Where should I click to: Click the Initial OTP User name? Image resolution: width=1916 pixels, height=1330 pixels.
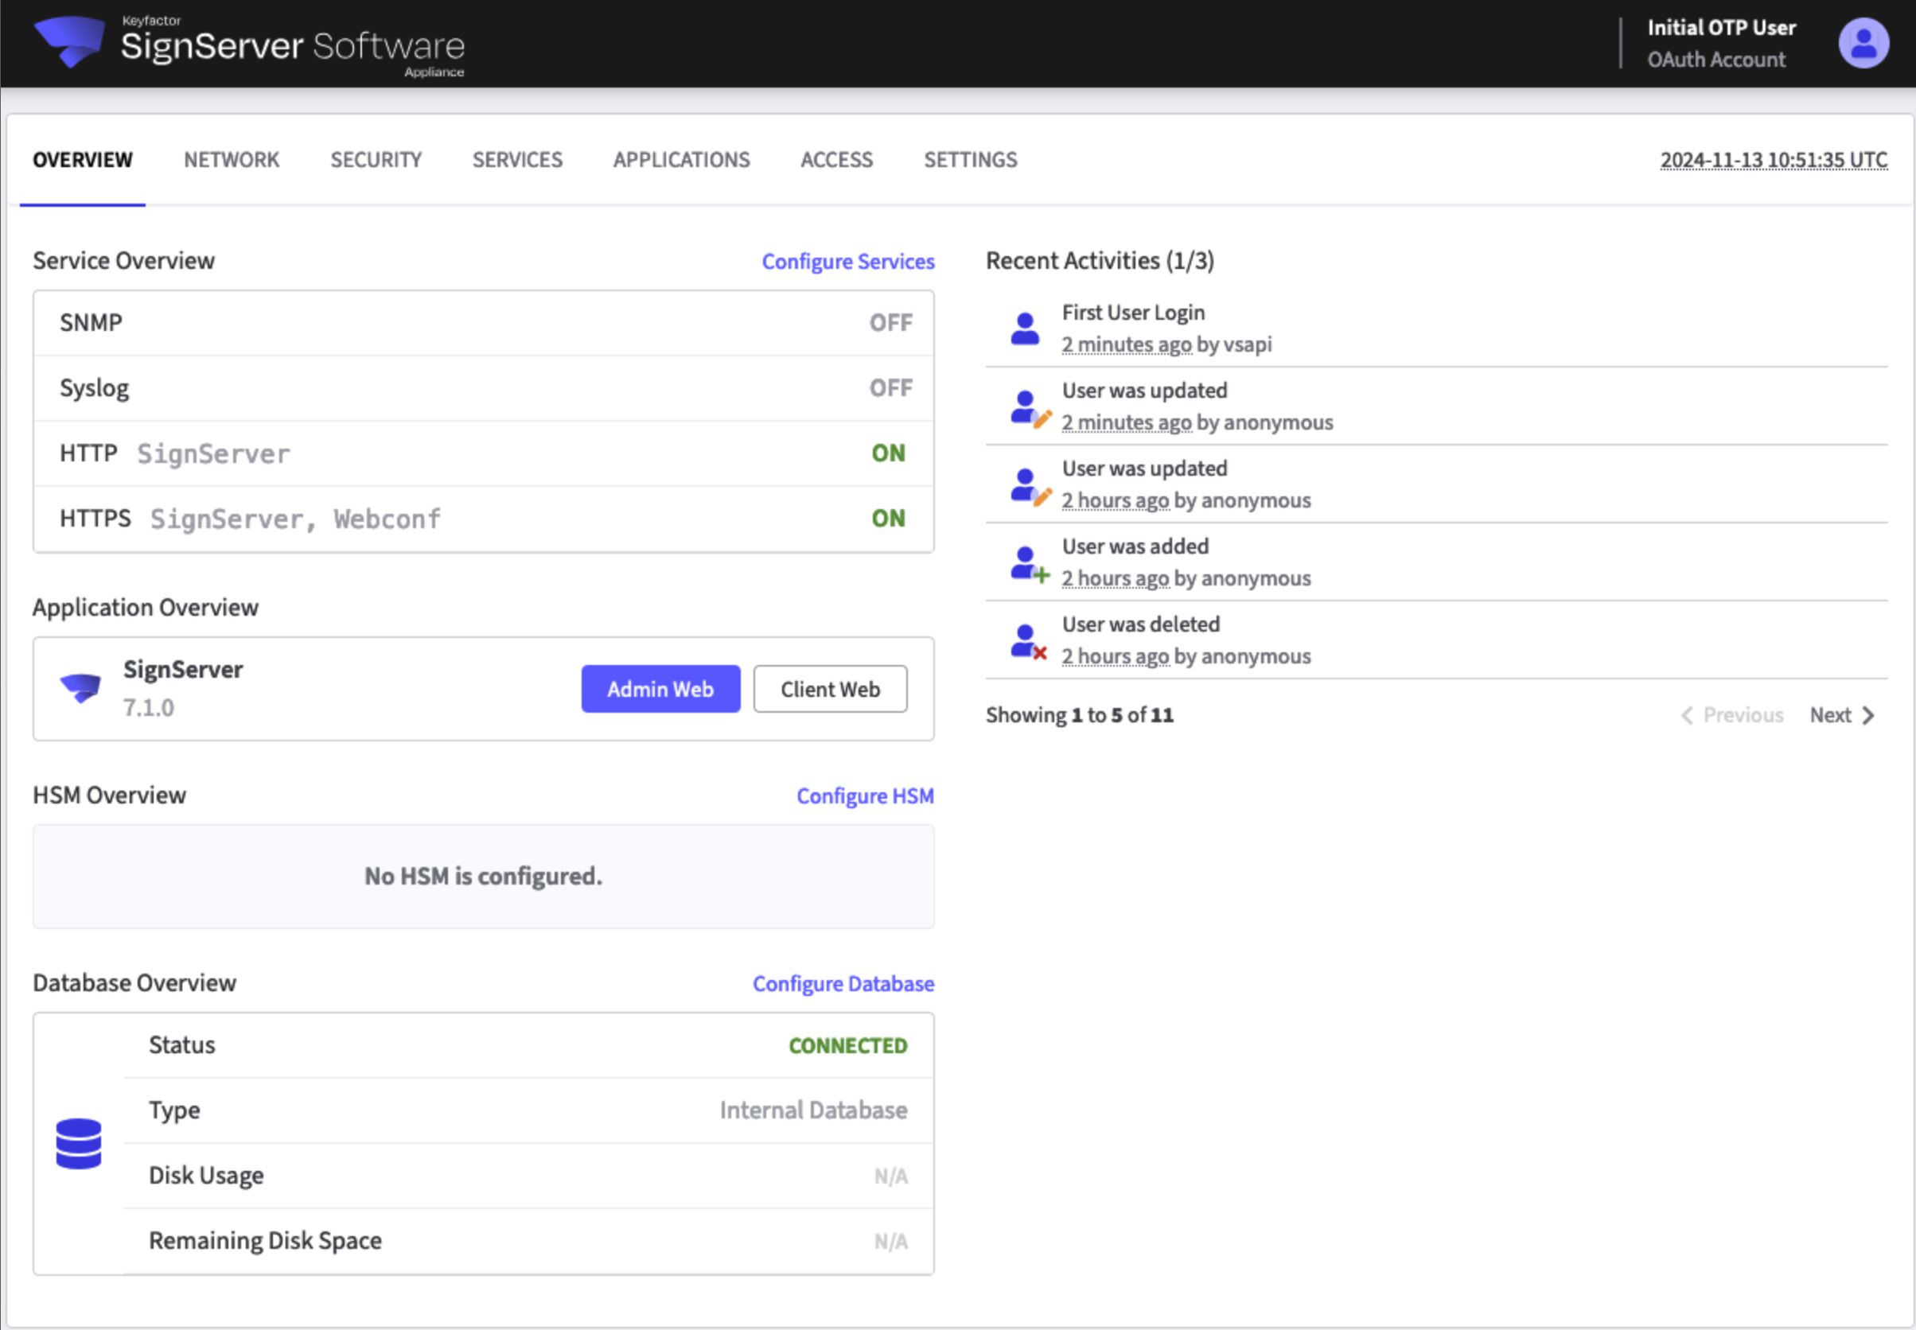click(x=1721, y=28)
